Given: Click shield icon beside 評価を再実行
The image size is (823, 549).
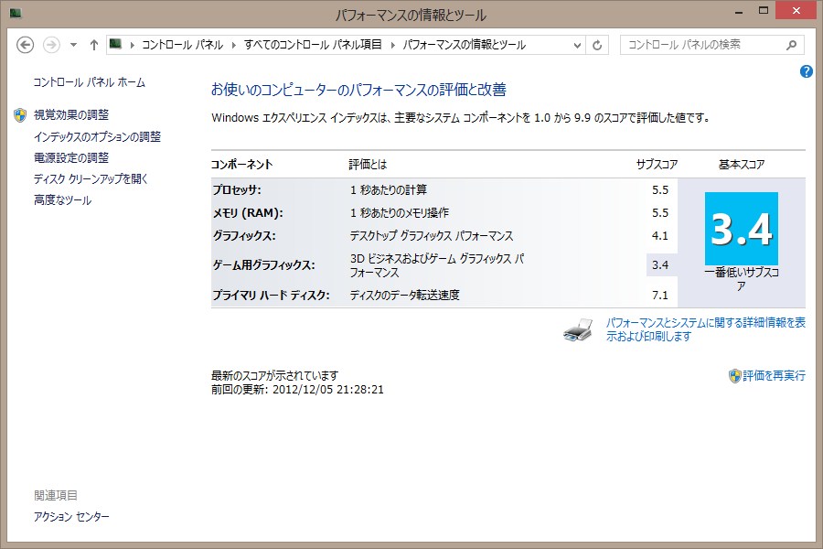Looking at the screenshot, I should pos(735,376).
